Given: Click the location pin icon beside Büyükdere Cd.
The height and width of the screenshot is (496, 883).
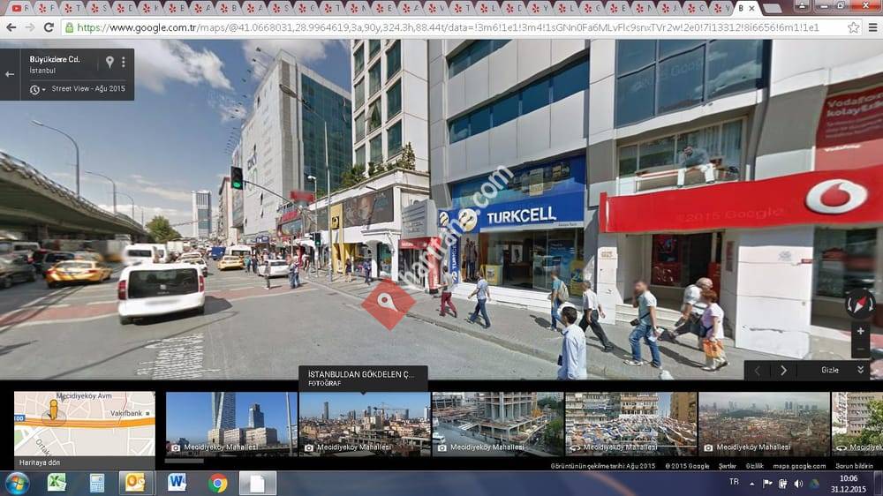Looking at the screenshot, I should coord(109,62).
